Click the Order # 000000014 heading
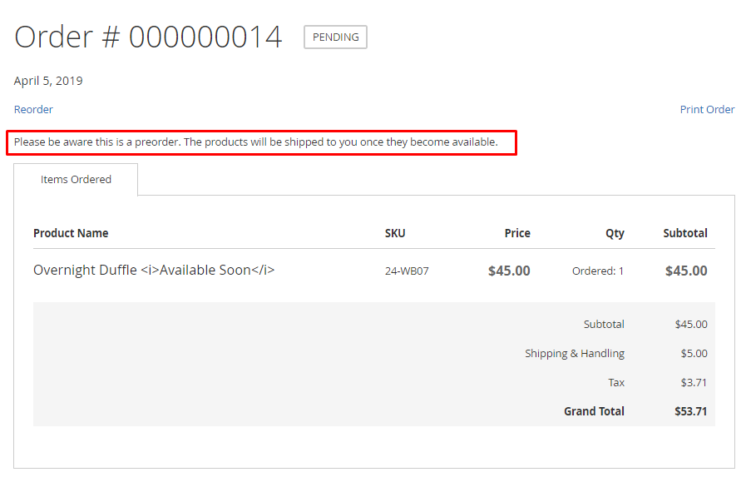 click(x=148, y=37)
